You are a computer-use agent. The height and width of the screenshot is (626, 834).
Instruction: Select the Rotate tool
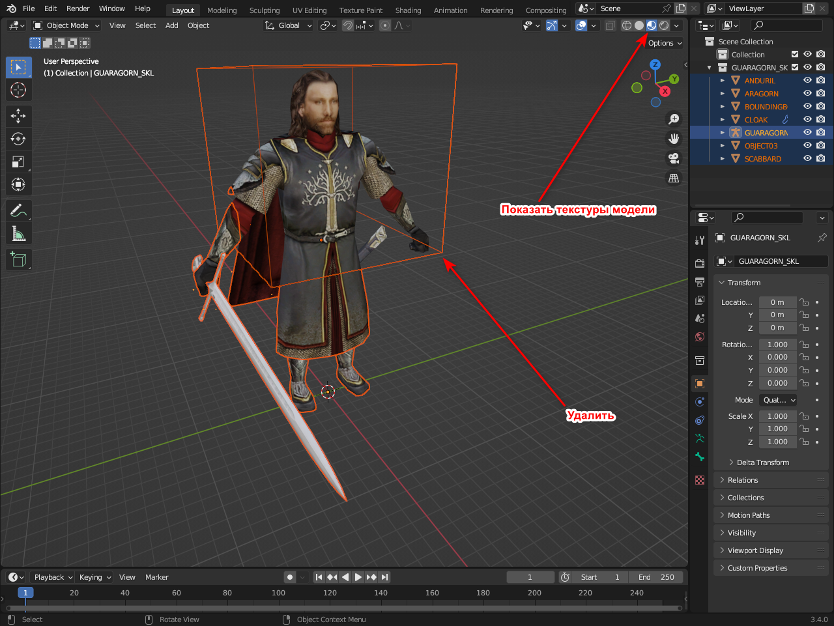coord(18,139)
